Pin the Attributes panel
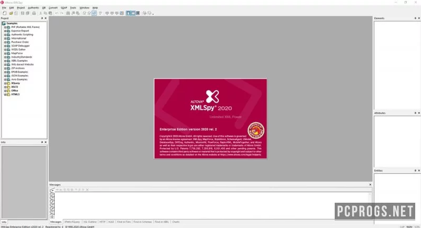The width and height of the screenshot is (421, 228). click(x=415, y=113)
